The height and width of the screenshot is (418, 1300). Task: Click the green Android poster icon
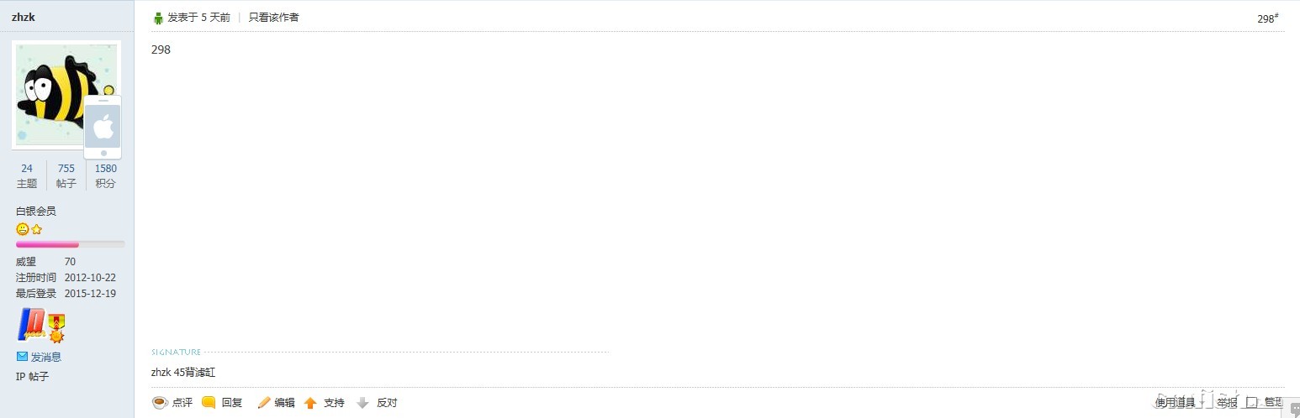point(158,18)
